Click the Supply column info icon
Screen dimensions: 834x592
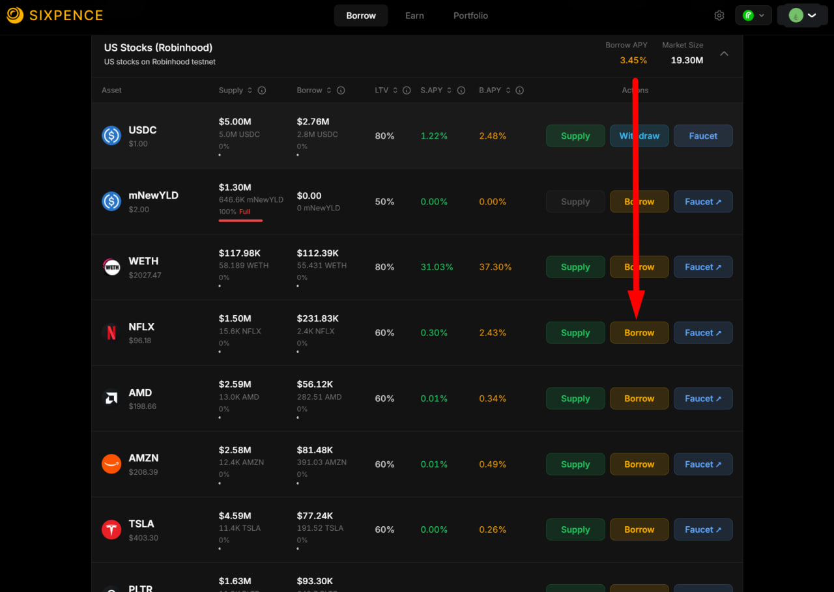point(262,91)
